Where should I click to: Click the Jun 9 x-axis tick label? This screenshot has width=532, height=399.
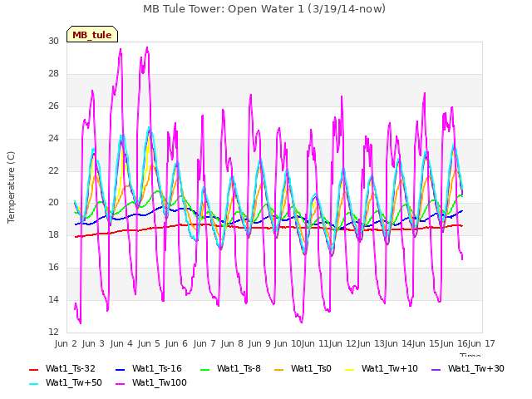point(259,343)
